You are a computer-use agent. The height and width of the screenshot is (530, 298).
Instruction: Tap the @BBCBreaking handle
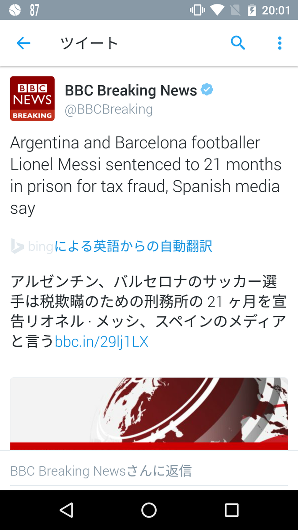pyautogui.click(x=109, y=110)
